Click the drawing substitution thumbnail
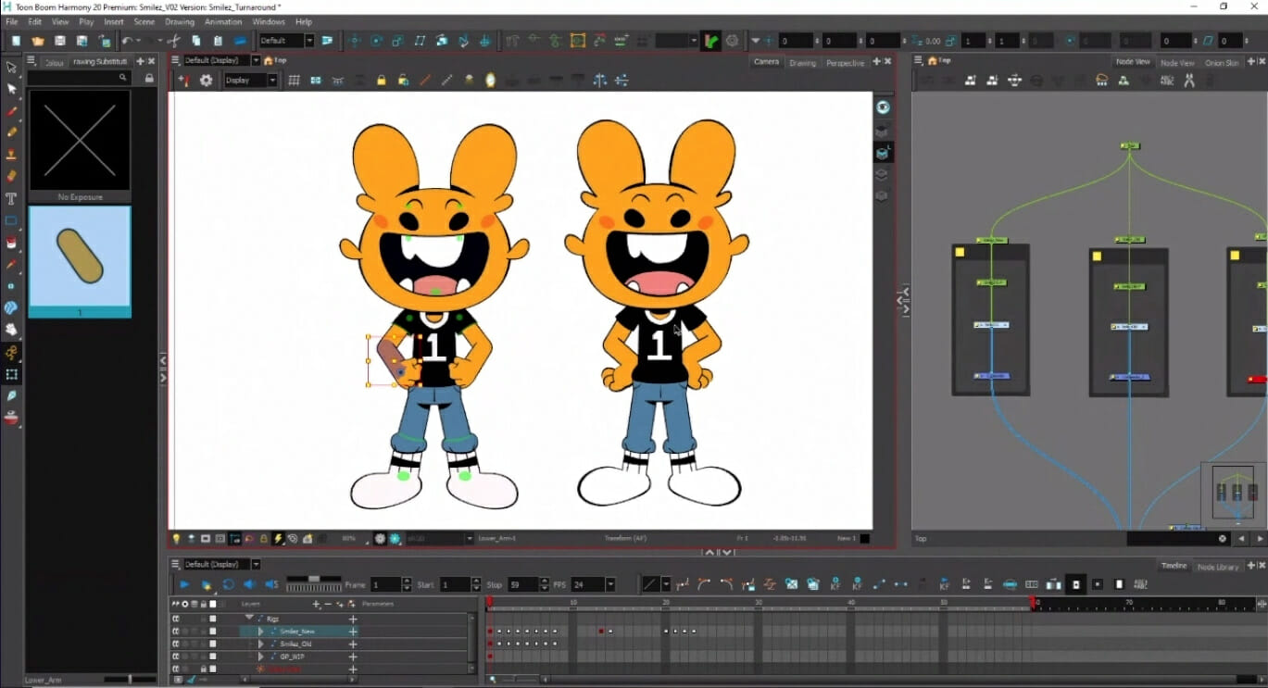 80,261
